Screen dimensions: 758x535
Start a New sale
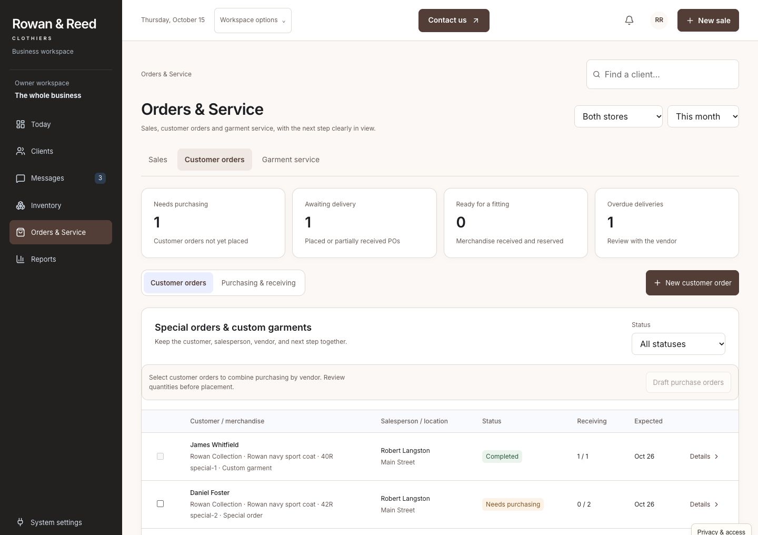pyautogui.click(x=708, y=21)
